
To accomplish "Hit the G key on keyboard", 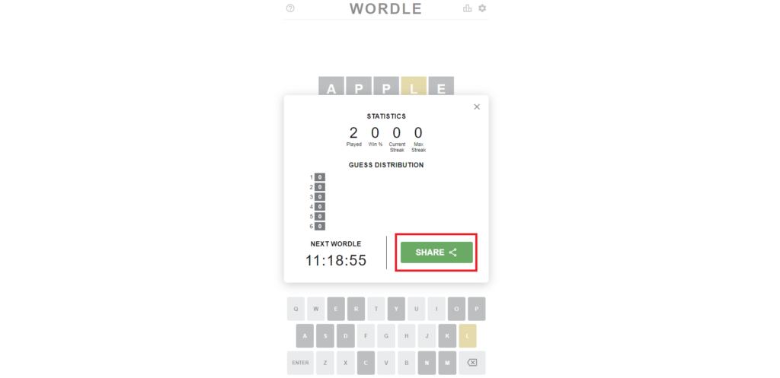I will click(386, 335).
